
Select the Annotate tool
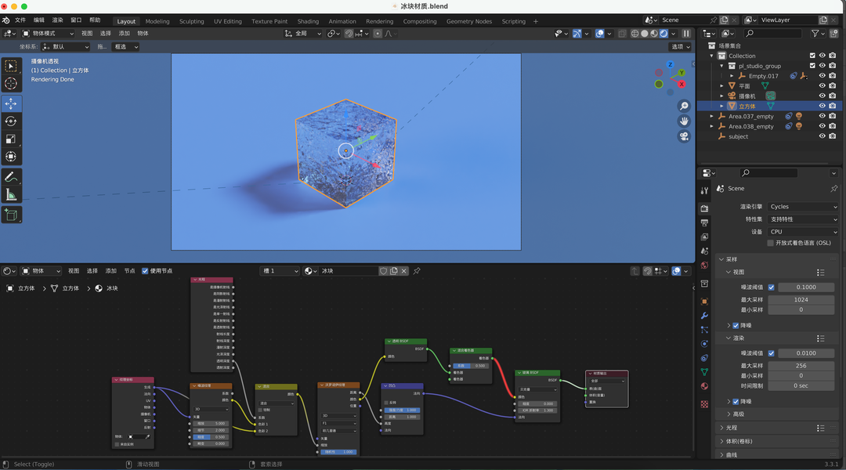coord(11,177)
